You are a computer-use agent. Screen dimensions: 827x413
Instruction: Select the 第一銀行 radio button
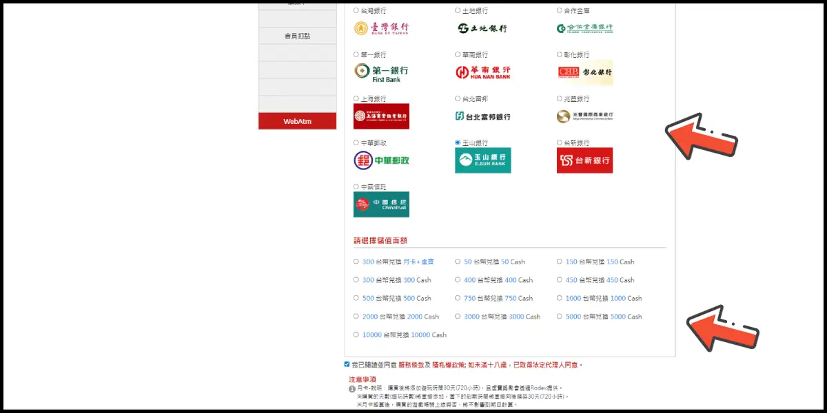[x=356, y=54]
